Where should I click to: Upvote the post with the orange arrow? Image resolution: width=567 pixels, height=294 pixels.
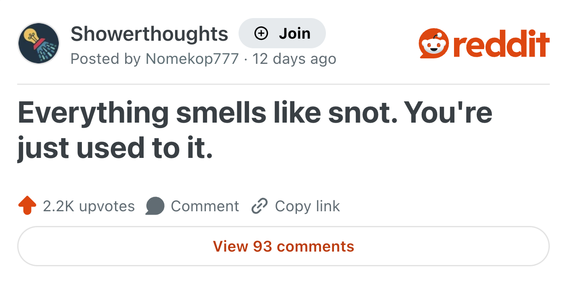tap(27, 206)
